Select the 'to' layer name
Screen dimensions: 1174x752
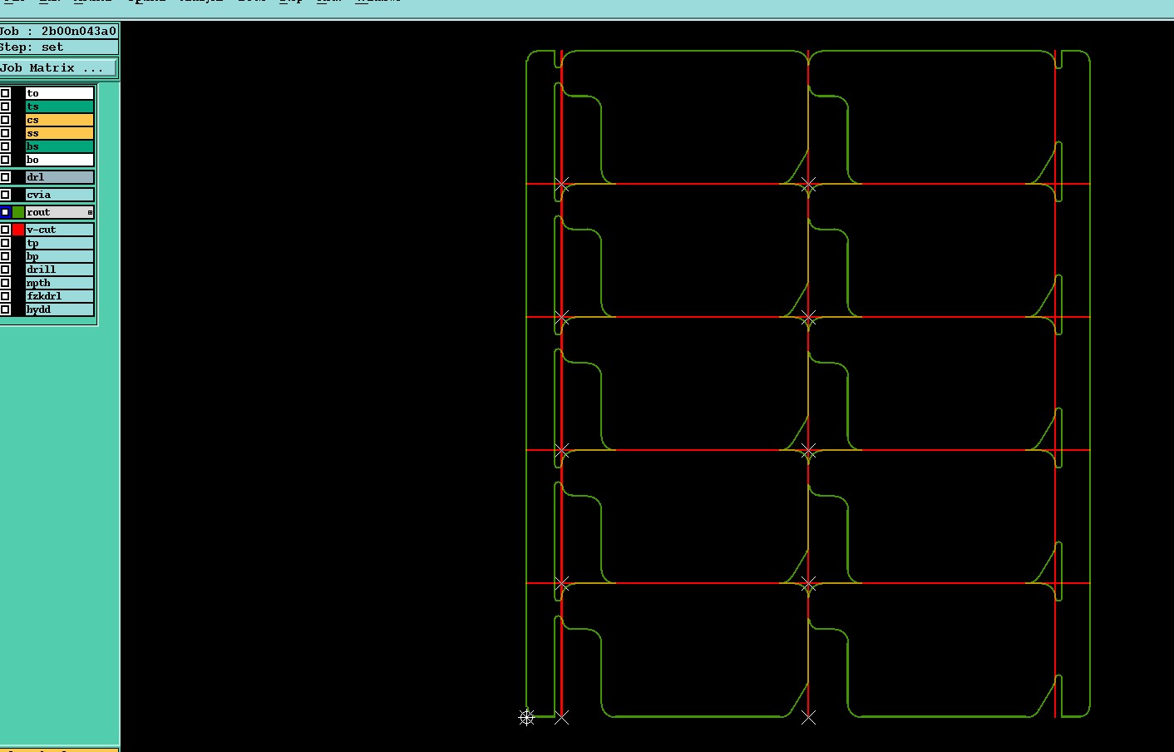59,93
